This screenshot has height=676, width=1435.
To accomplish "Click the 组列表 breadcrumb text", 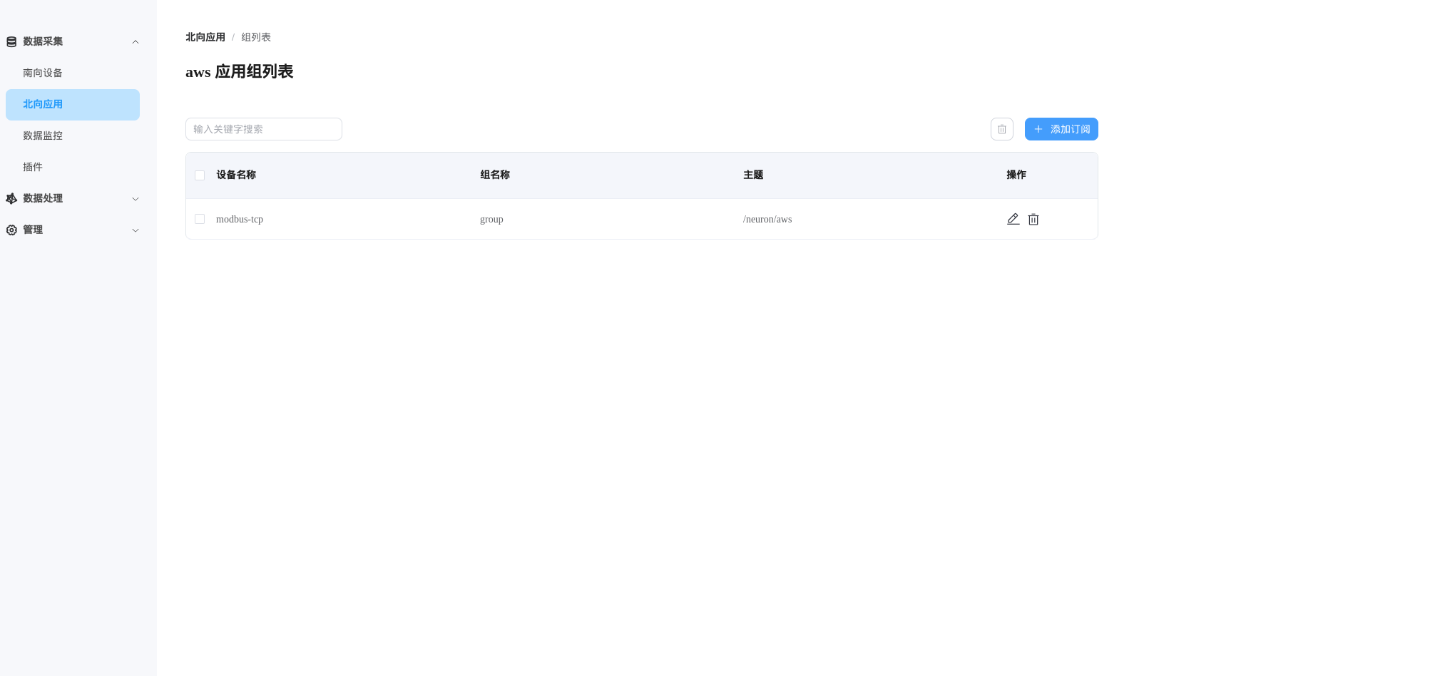I will (255, 36).
